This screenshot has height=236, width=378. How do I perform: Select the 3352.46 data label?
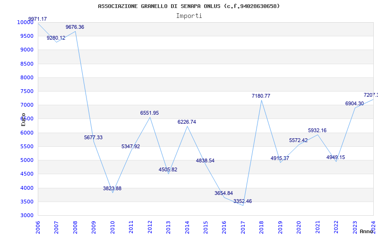pyautogui.click(x=242, y=202)
